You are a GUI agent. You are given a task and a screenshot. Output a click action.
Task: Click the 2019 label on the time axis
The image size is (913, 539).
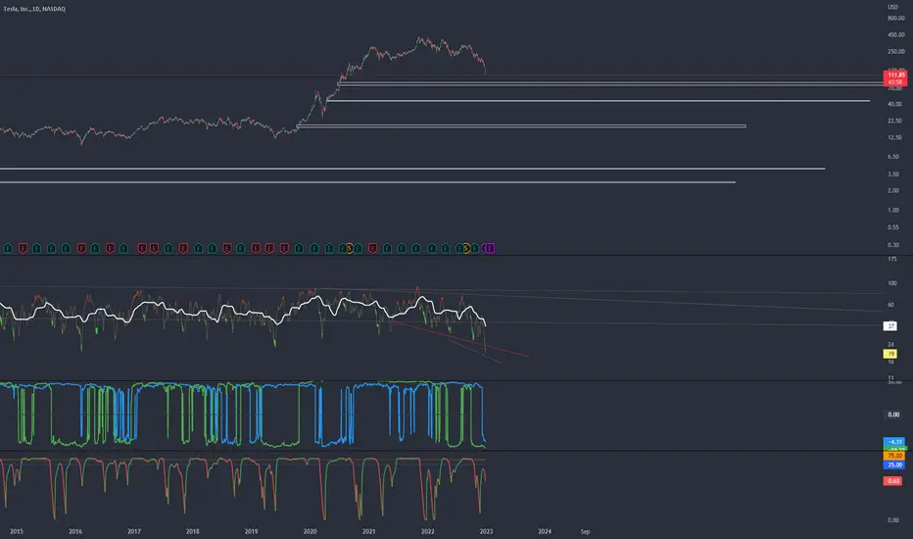click(251, 531)
